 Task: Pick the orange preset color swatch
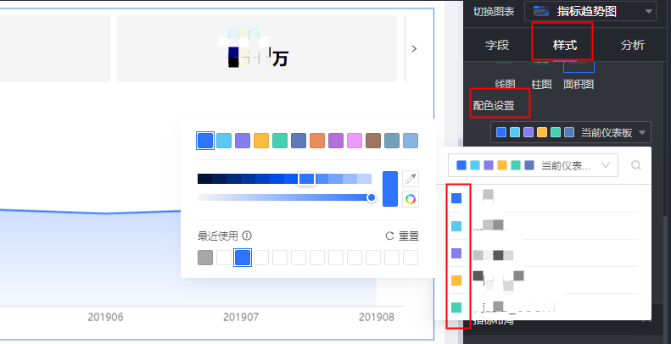[317, 141]
